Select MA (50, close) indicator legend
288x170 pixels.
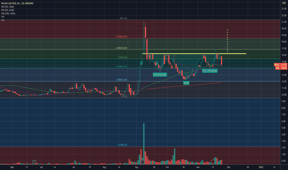pyautogui.click(x=7, y=10)
